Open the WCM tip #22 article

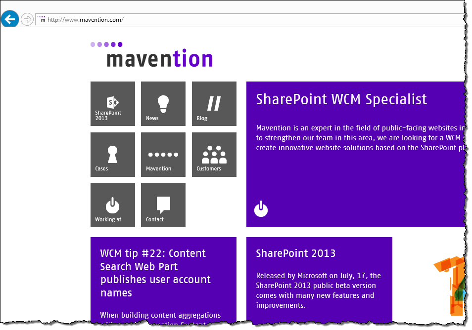tap(155, 273)
